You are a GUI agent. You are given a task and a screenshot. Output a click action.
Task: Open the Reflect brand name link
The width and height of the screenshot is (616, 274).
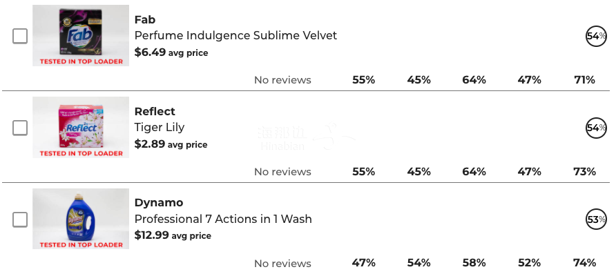155,112
